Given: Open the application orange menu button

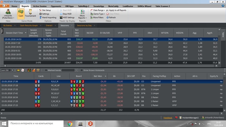Looking at the screenshot, I should pyautogui.click(x=5, y=6).
